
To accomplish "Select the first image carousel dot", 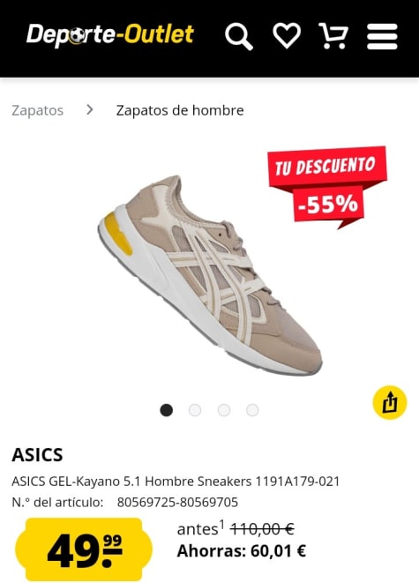I will (x=166, y=410).
